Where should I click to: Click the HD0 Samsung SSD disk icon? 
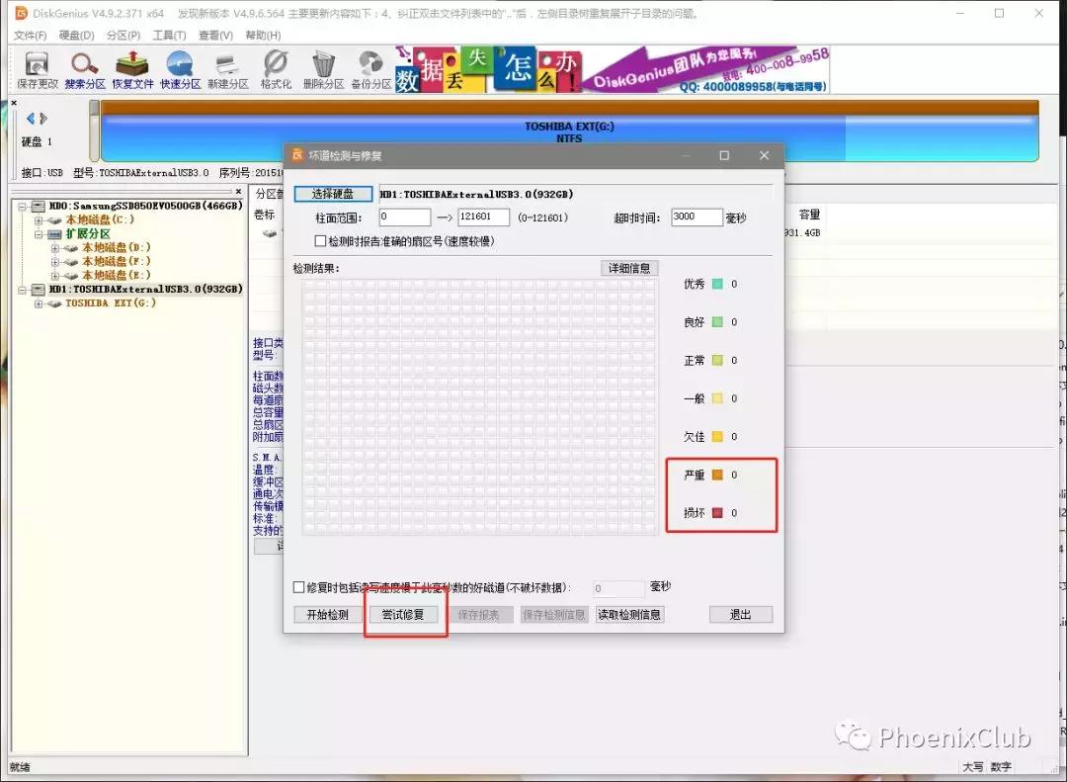click(x=39, y=206)
